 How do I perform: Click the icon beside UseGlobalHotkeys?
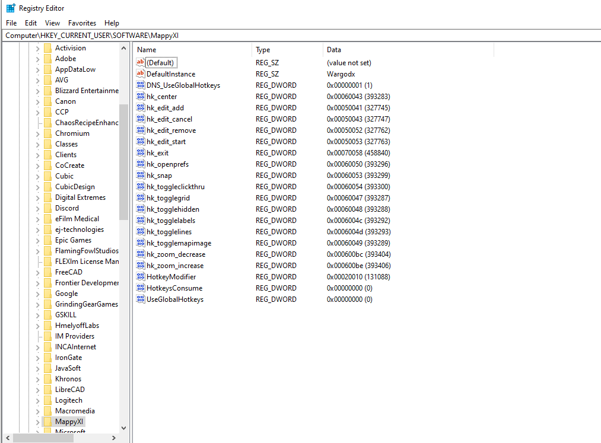[x=141, y=299]
